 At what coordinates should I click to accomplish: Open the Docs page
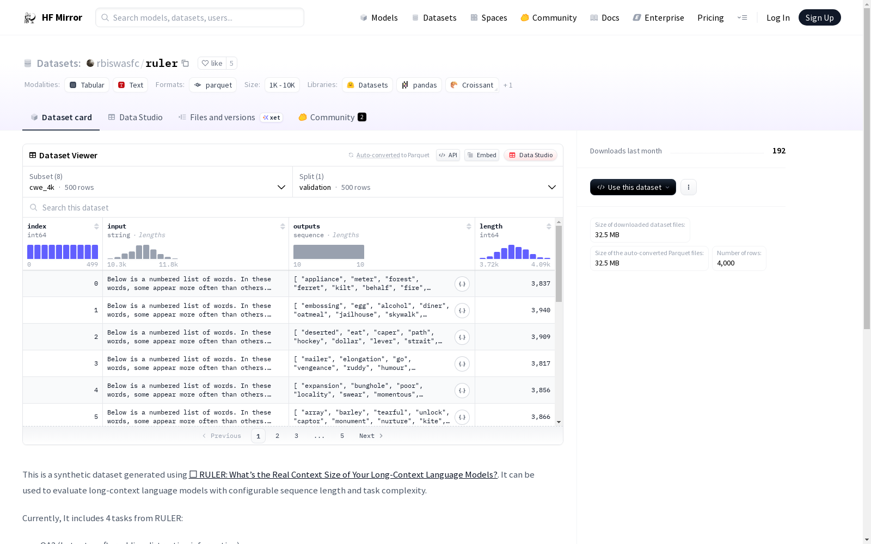[x=605, y=17]
